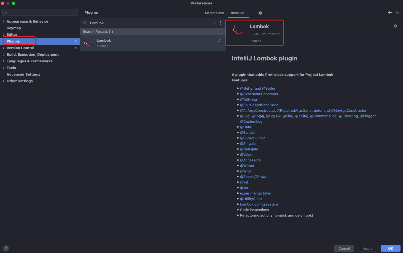Image resolution: width=403 pixels, height=253 pixels.
Task: Click the settings search magnifier icon
Action: pos(4,12)
